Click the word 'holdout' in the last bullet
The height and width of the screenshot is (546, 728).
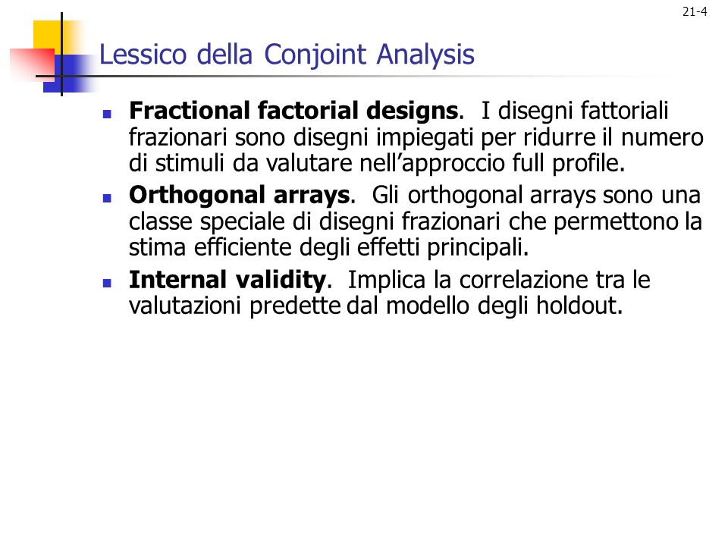point(576,306)
